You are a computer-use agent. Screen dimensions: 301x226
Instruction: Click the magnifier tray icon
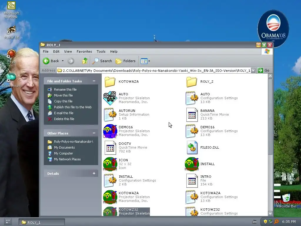coord(276,222)
